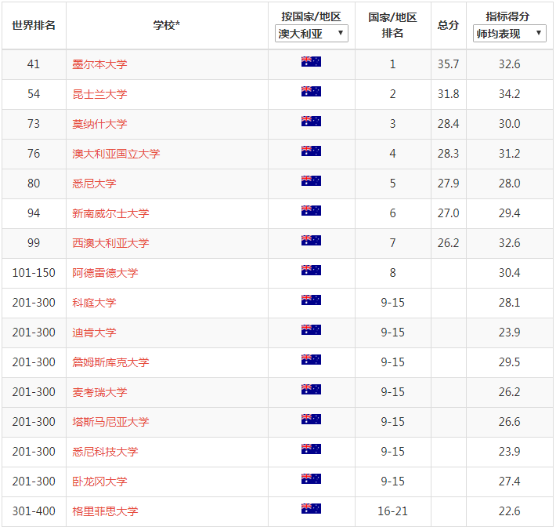Select world rank 301-400 cell
This screenshot has width=556, height=527.
point(34,512)
